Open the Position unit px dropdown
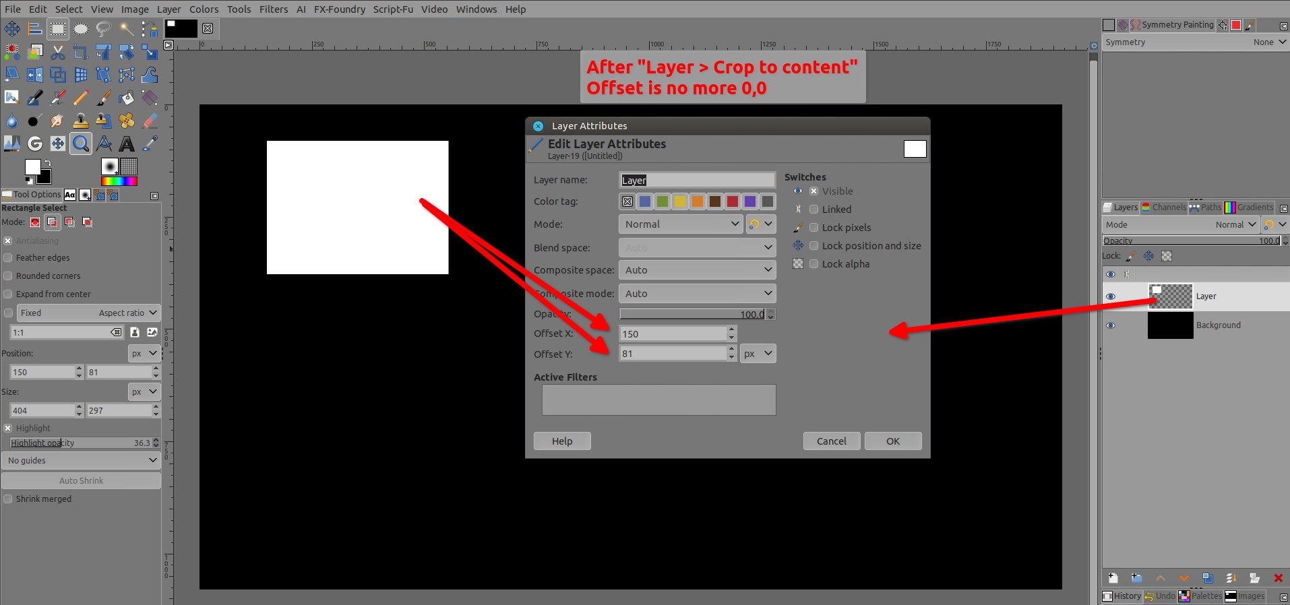 click(x=144, y=353)
